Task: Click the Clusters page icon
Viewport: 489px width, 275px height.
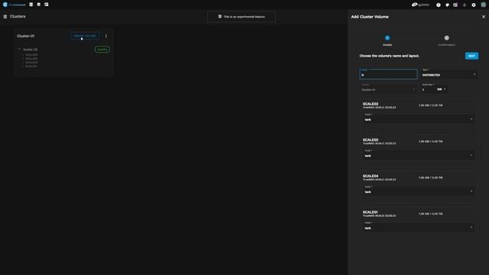Action: click(x=5, y=17)
